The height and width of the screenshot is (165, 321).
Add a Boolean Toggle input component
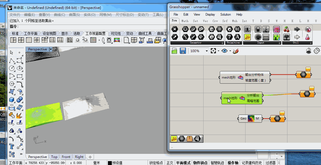258,29
